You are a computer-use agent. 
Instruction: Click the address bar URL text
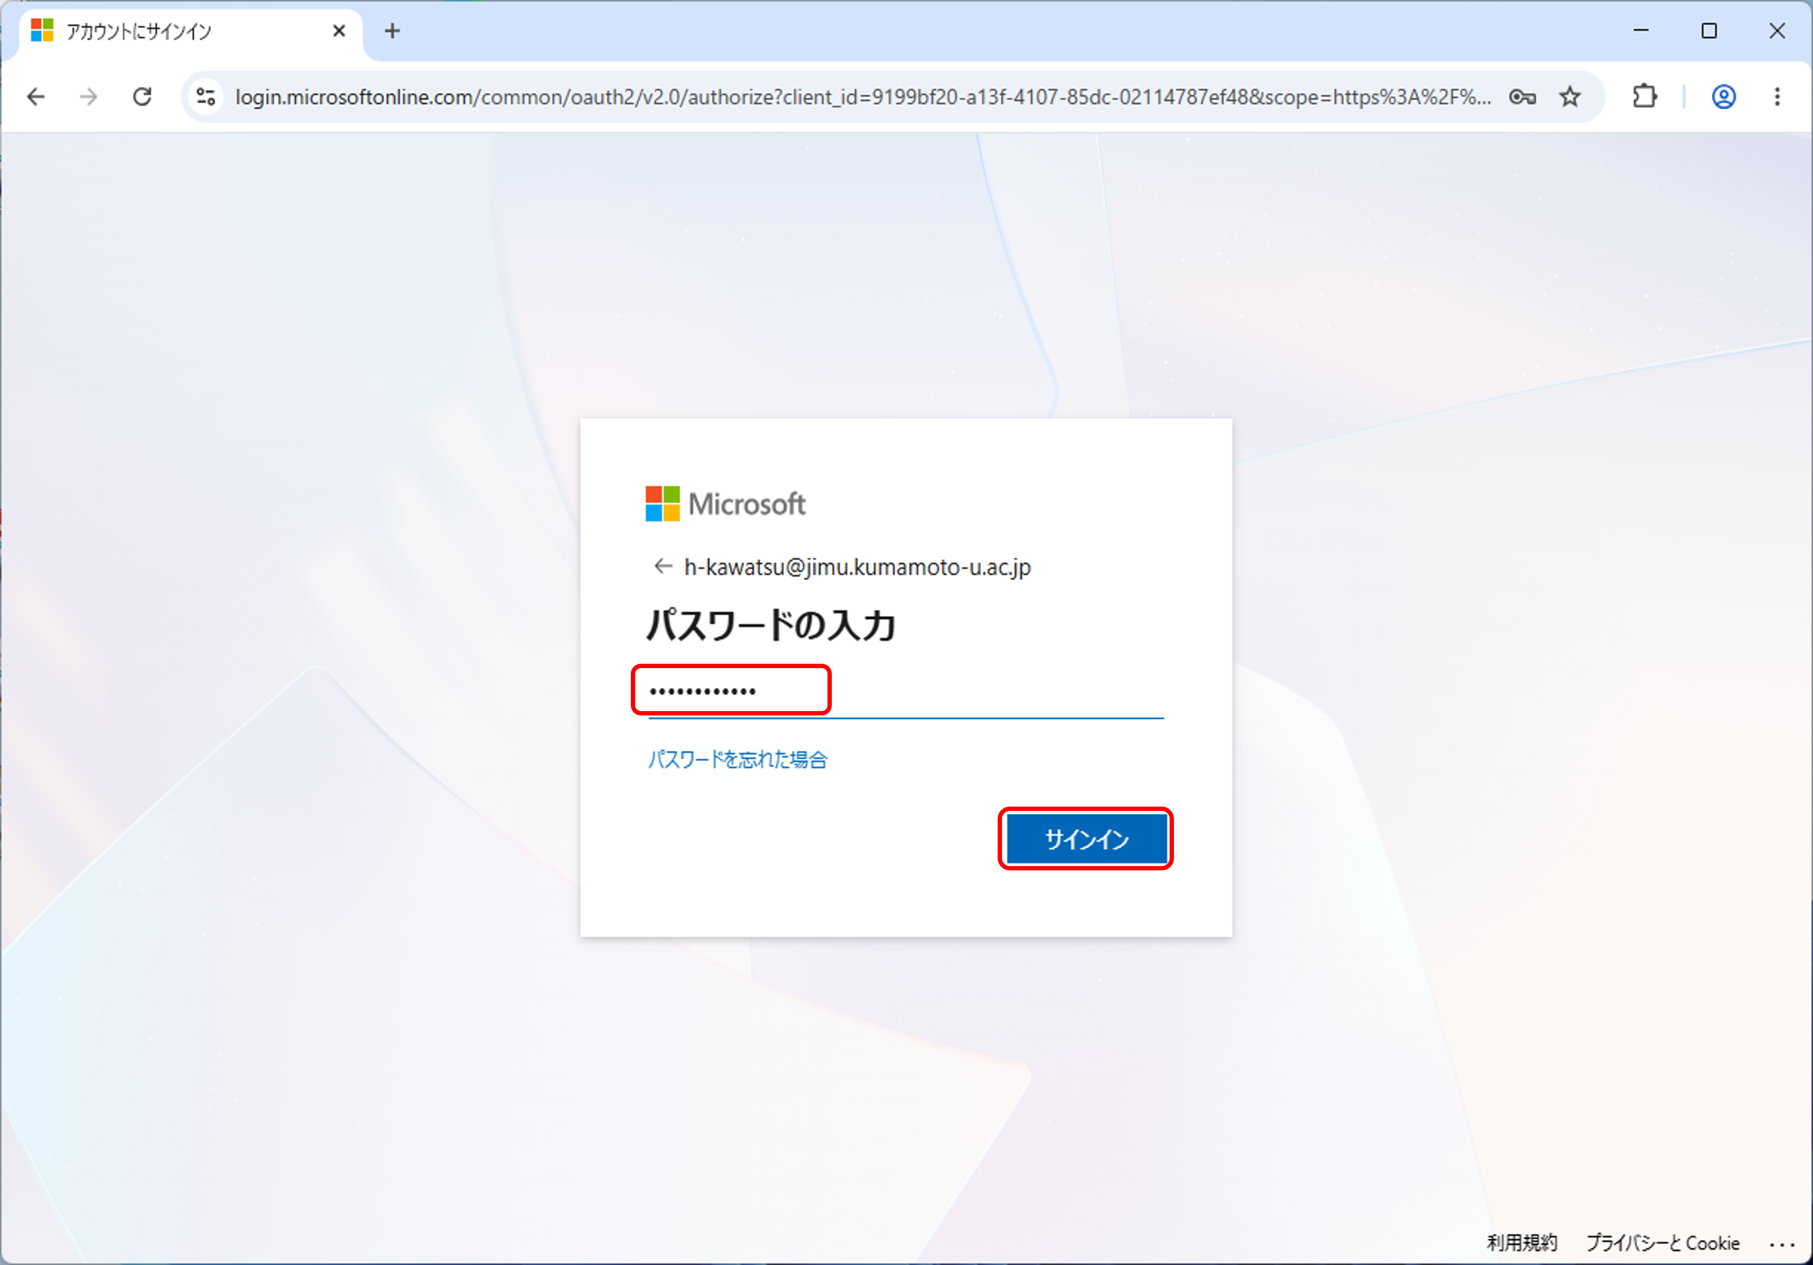862,96
